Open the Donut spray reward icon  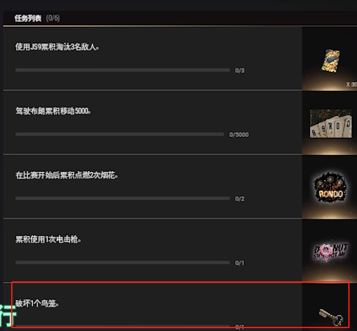pyautogui.click(x=330, y=252)
